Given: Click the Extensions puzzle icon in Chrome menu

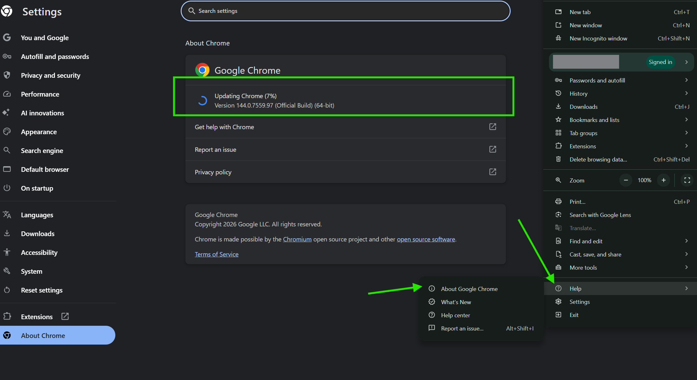Looking at the screenshot, I should tap(558, 146).
